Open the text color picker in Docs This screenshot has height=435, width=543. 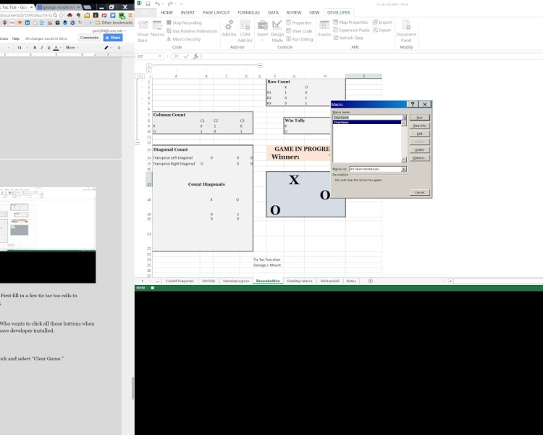tap(56, 47)
